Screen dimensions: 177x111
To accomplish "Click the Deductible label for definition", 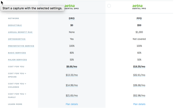I will 15,25.
